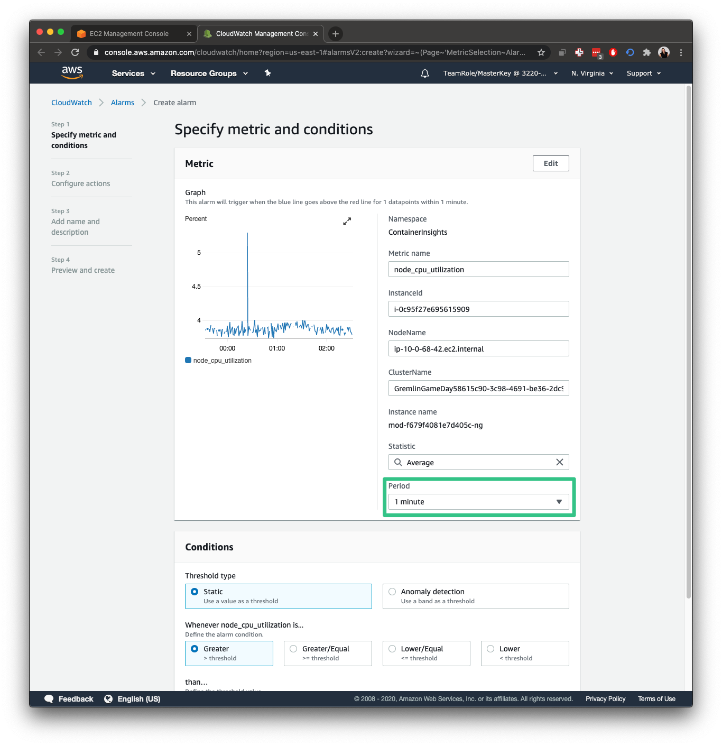Open the Chrome extensions puzzle icon
The image size is (722, 746).
[x=646, y=52]
